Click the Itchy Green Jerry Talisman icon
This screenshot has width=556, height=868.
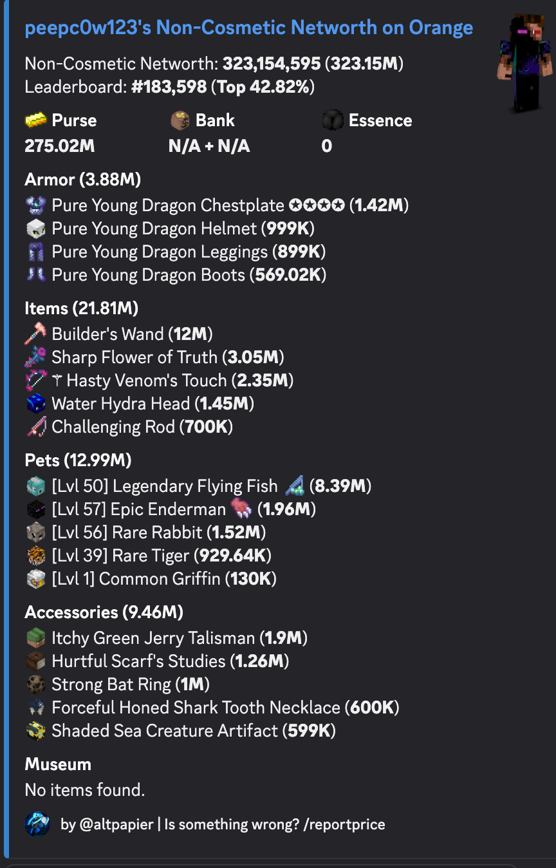35,638
